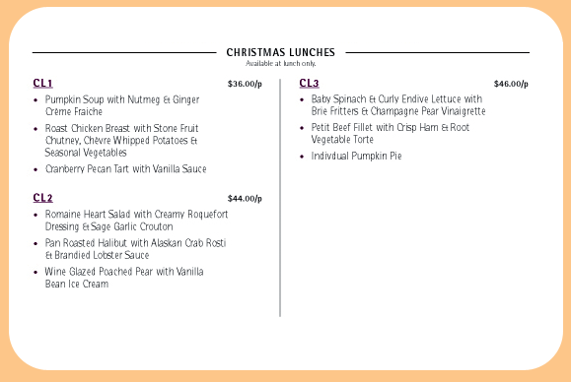Select the Wine Glazed Poached Pear item
The height and width of the screenshot is (382, 571).
click(124, 278)
